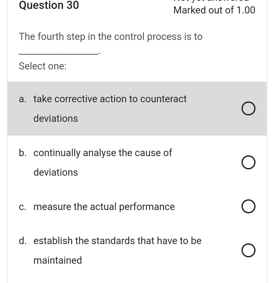Image resolution: width=274 pixels, height=283 pixels.
Task: Click the label letter 'b.'
Action: tap(23, 153)
